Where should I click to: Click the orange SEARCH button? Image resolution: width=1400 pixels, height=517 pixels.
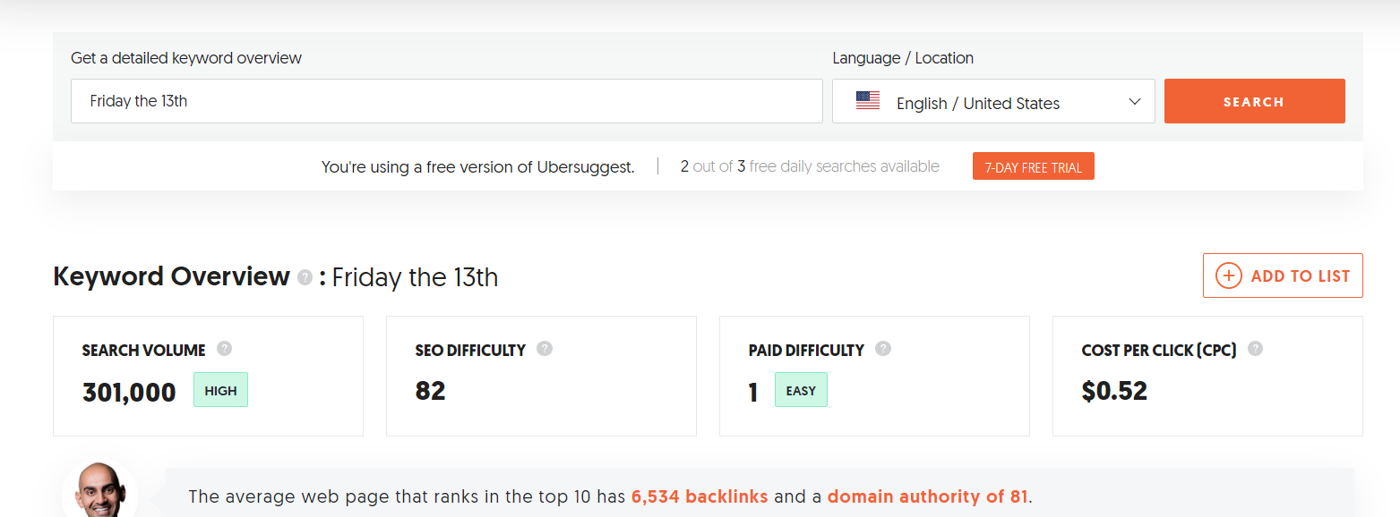(x=1254, y=101)
